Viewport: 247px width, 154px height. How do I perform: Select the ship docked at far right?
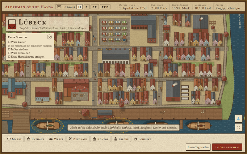point(199,126)
